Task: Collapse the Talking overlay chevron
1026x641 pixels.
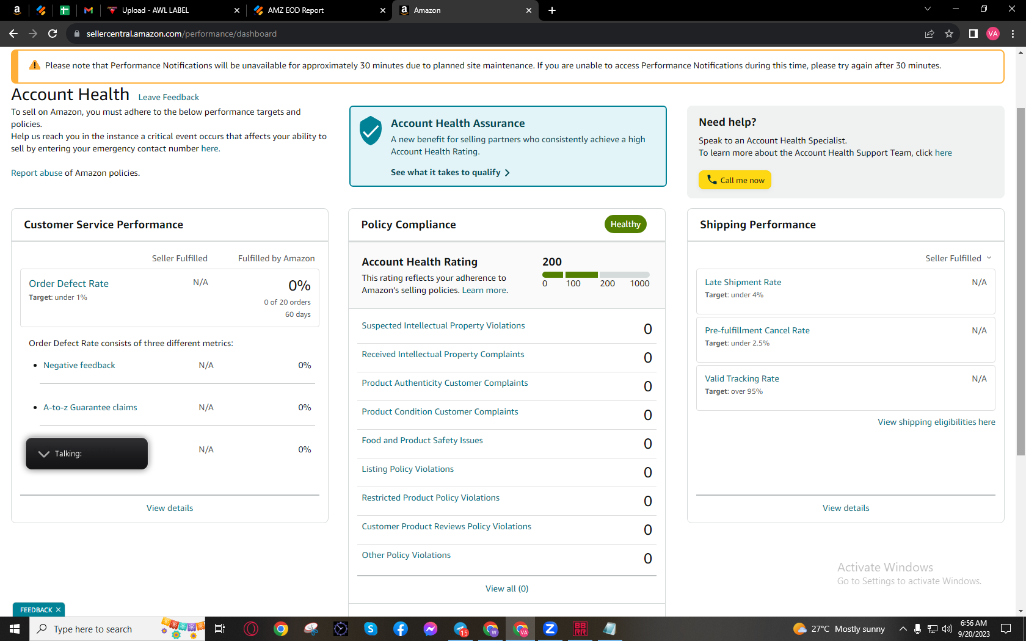Action: point(43,454)
